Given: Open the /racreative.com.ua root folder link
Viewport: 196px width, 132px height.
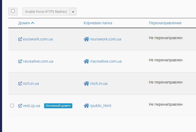Looking at the screenshot, I should click(106, 61).
